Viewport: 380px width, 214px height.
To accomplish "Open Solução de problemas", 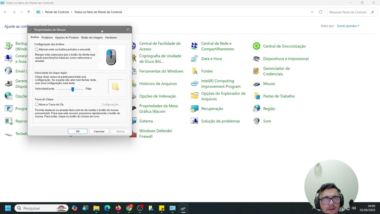I will [220, 121].
